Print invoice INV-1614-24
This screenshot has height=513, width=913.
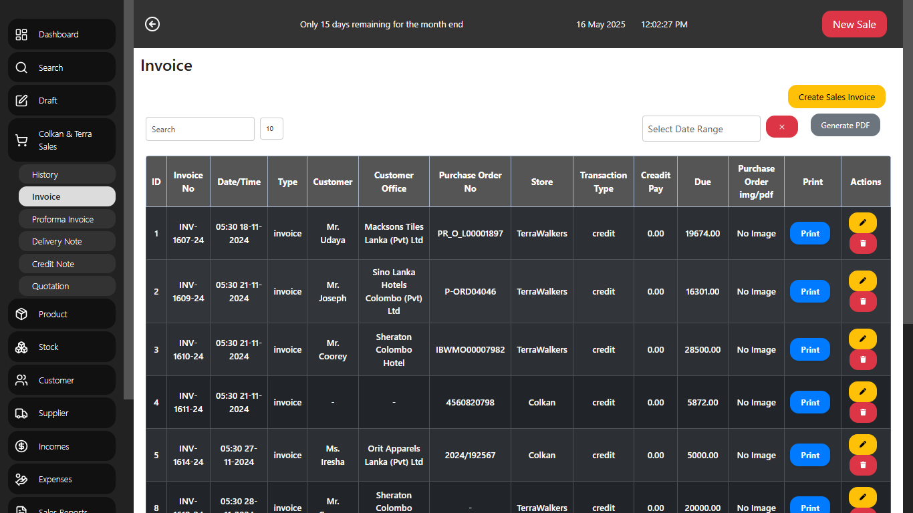[x=810, y=456]
